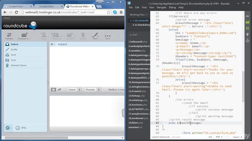Open 13.forloop.php file
252x141 pixels.
point(137,96)
